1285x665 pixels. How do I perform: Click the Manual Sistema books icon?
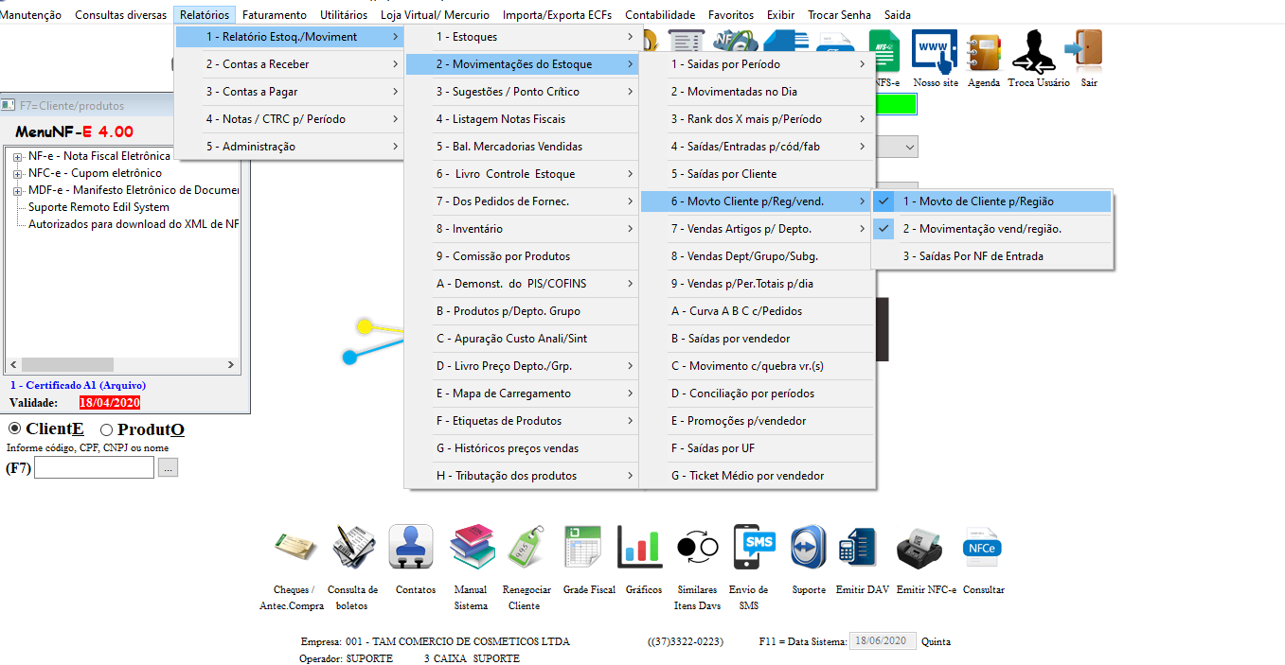472,547
